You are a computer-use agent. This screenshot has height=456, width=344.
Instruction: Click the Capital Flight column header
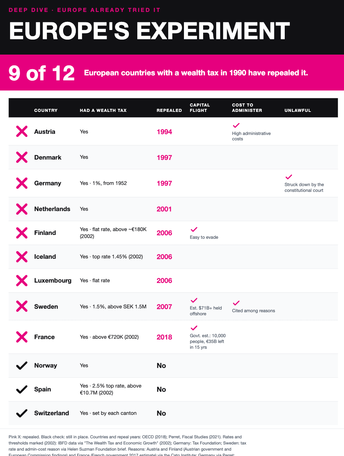[200, 108]
